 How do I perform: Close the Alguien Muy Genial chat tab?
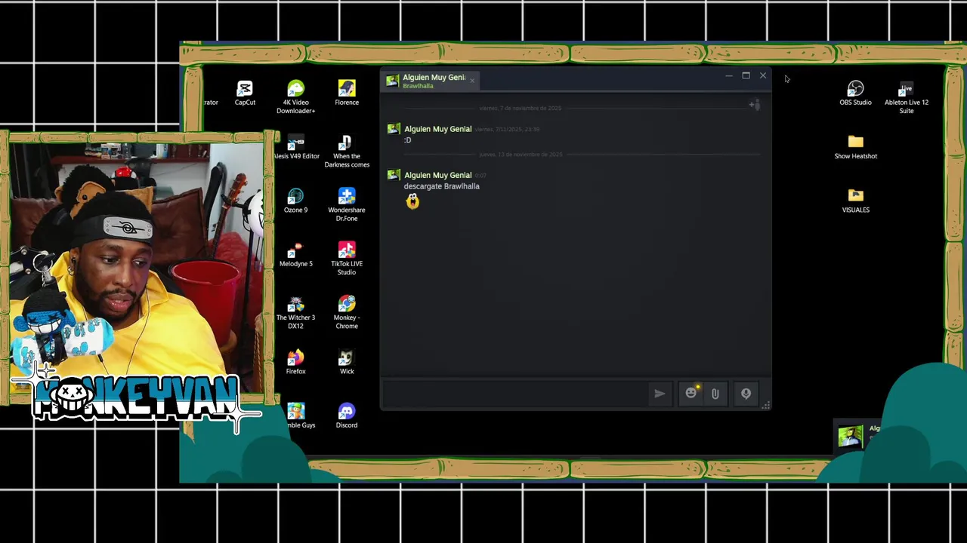tap(472, 81)
